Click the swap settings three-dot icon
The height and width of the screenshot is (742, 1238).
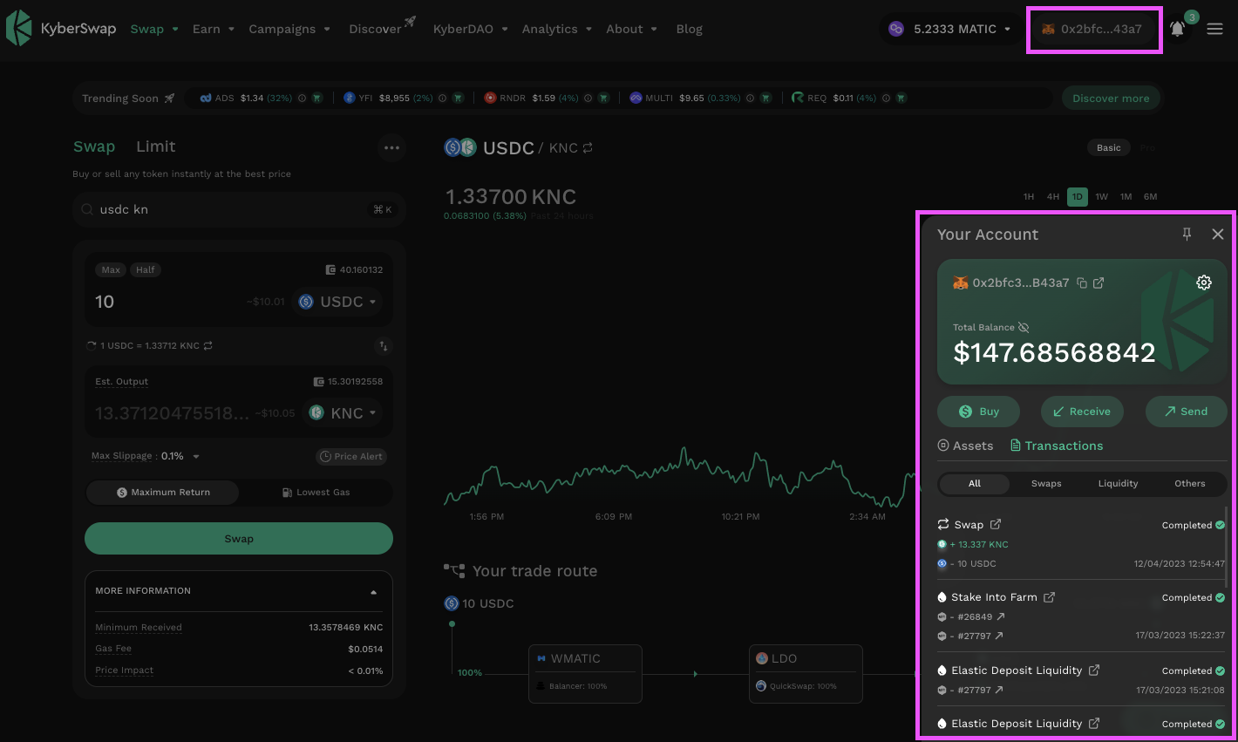pyautogui.click(x=391, y=147)
